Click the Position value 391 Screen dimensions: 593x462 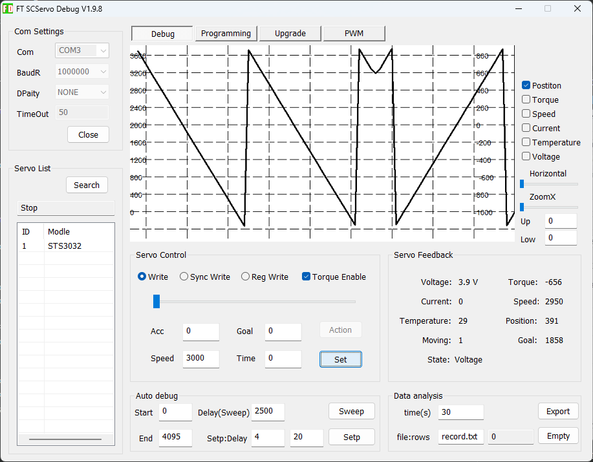click(x=552, y=320)
